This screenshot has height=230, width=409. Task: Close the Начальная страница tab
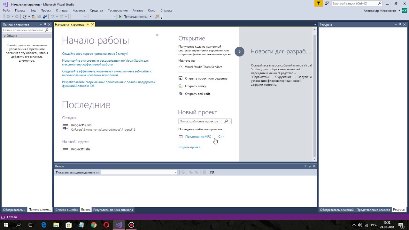[x=93, y=25]
